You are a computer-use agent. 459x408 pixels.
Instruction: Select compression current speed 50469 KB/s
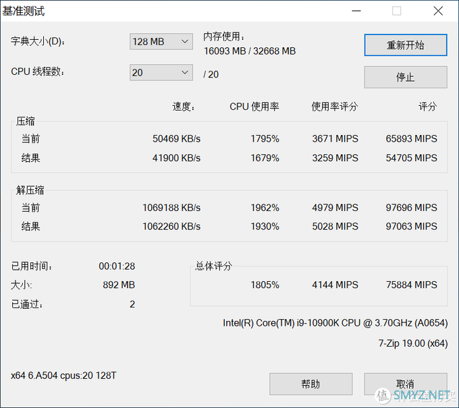(176, 139)
